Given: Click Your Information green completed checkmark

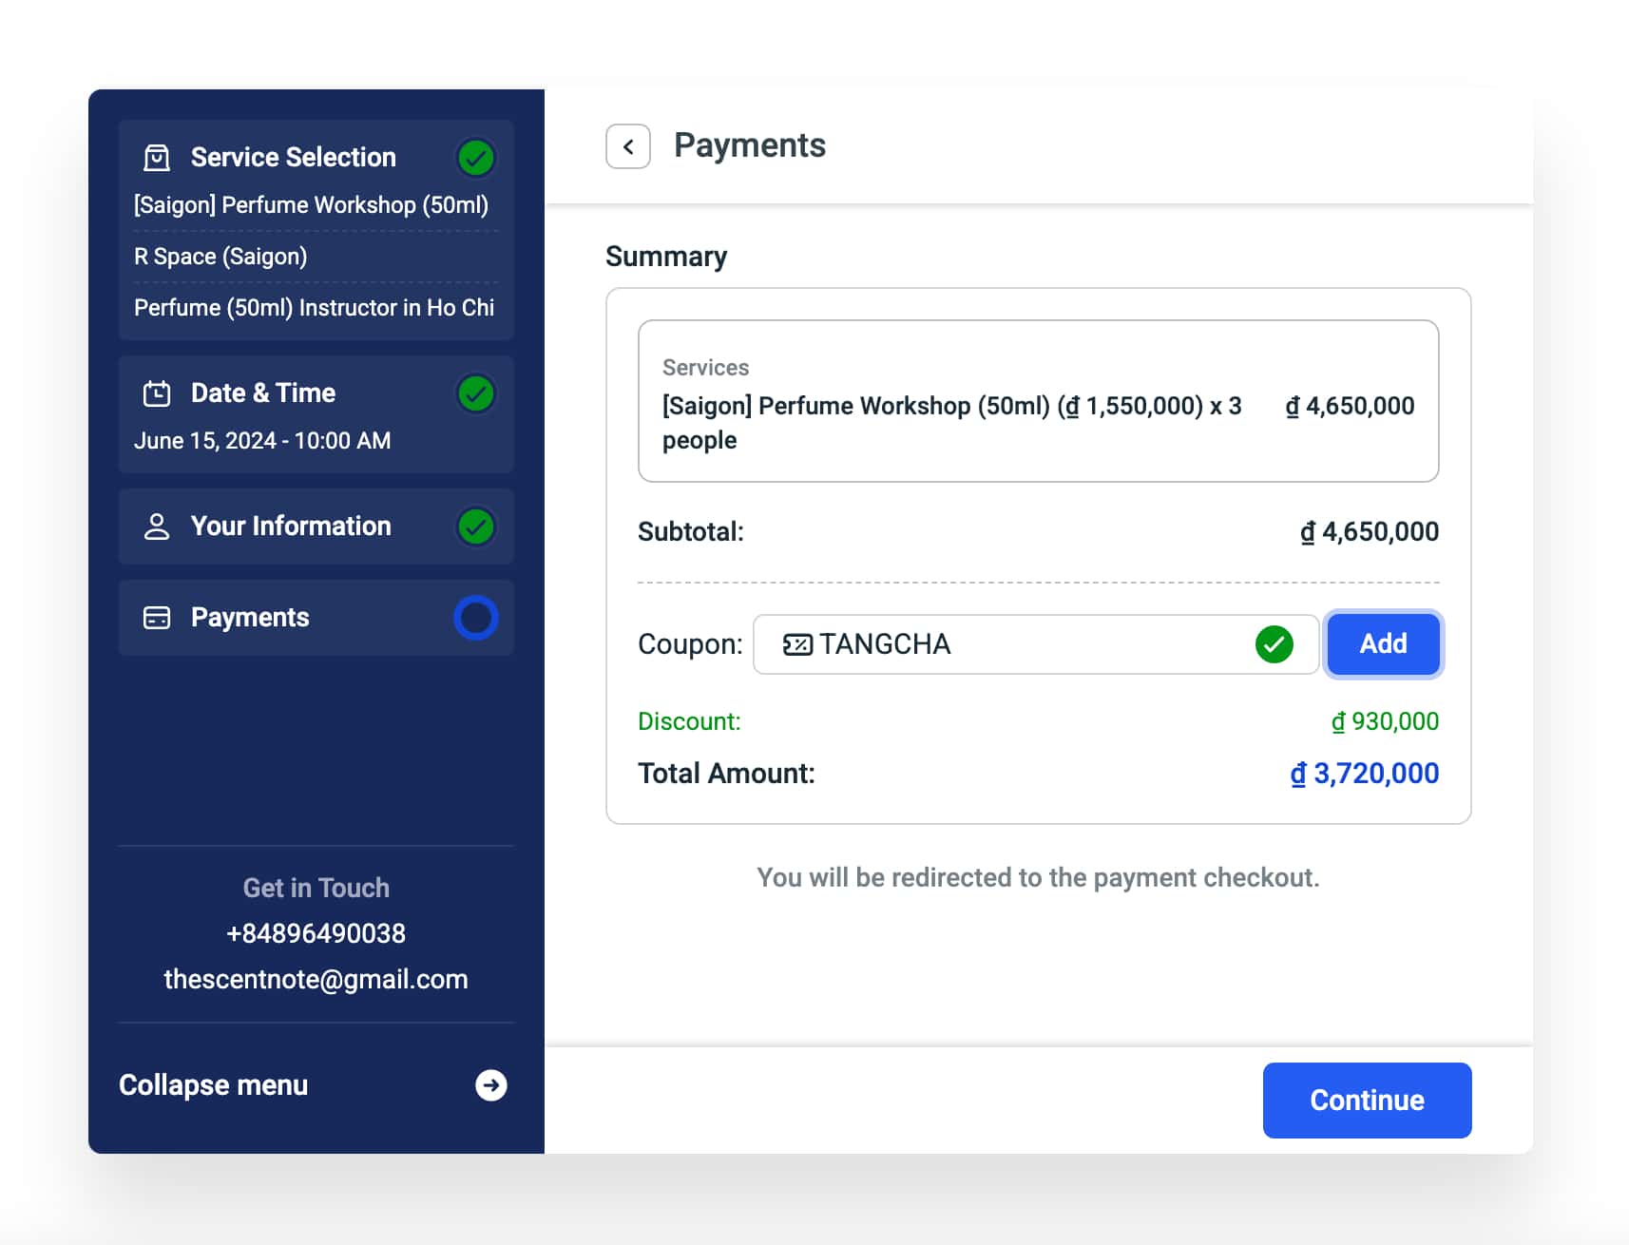Looking at the screenshot, I should [475, 527].
